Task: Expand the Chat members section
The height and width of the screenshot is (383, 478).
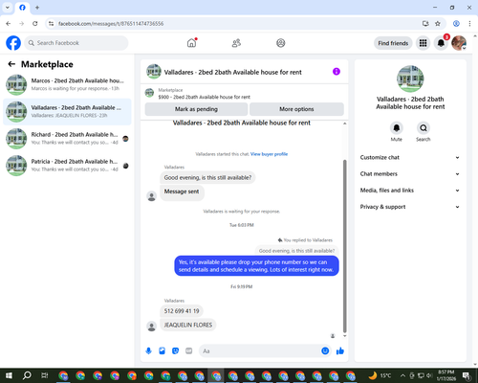Action: click(410, 174)
